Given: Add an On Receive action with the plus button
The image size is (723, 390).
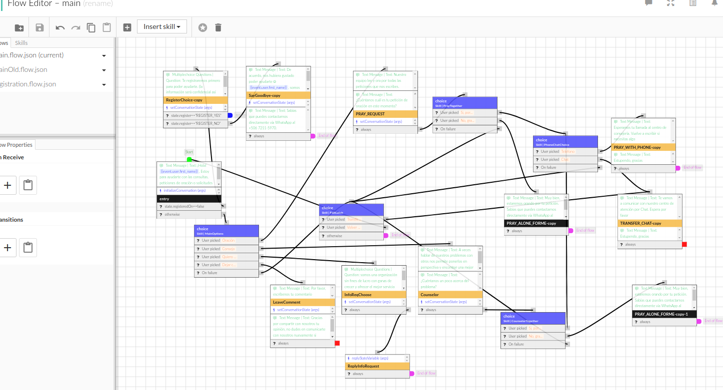Looking at the screenshot, I should (7, 185).
